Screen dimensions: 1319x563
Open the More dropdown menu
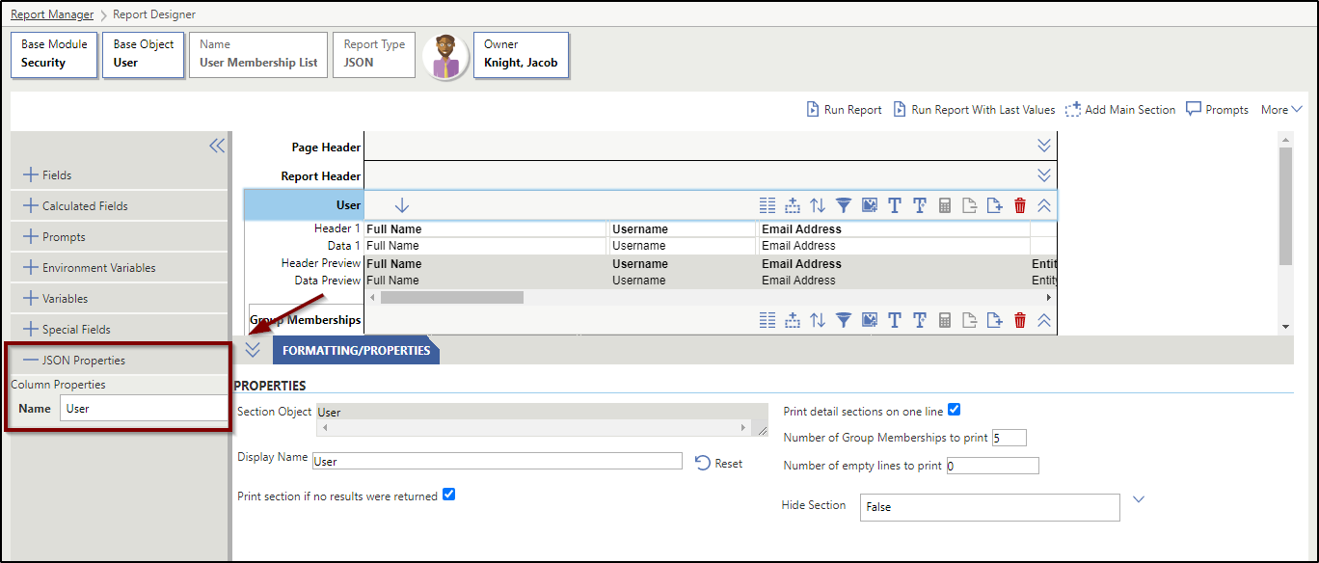(x=1281, y=110)
